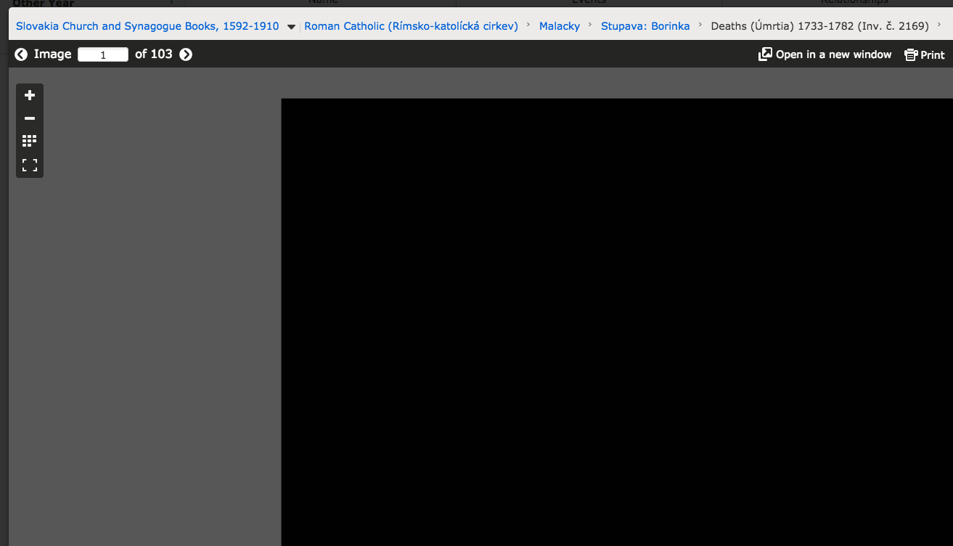Click the open in new window icon
Screen dimensions: 953x546
pyautogui.click(x=765, y=54)
